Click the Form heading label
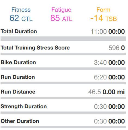The image size is (128, 130). pos(103,10)
